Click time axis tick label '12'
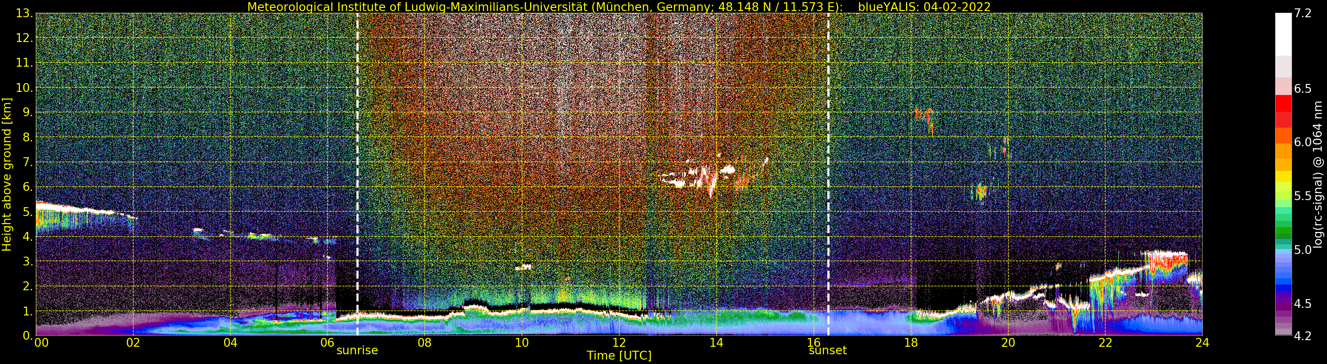 point(619,343)
